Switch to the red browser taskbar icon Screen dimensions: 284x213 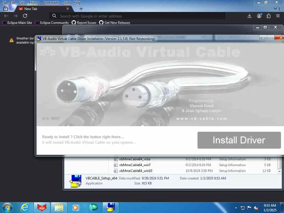42,207
